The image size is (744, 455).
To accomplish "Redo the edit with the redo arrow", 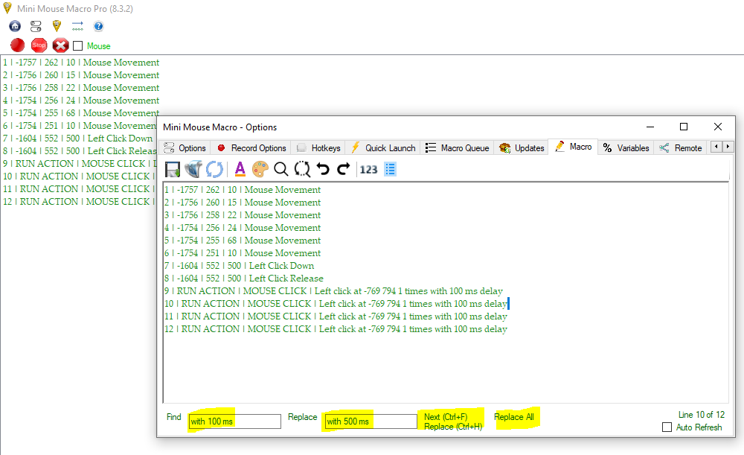I will click(x=344, y=169).
